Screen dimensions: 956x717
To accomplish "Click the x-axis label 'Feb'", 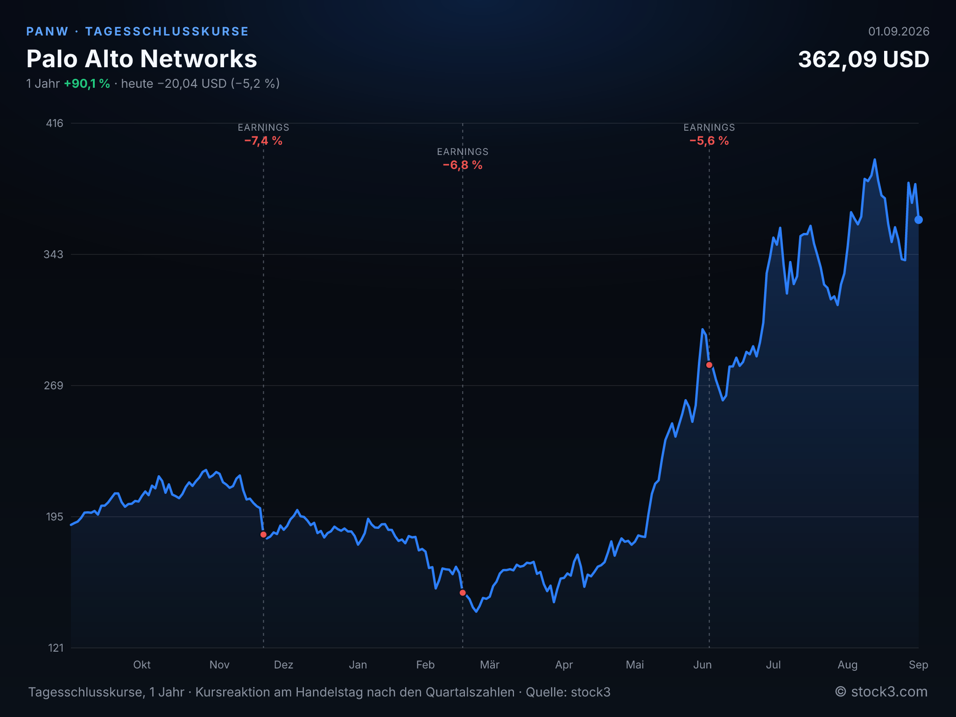I will 425,665.
